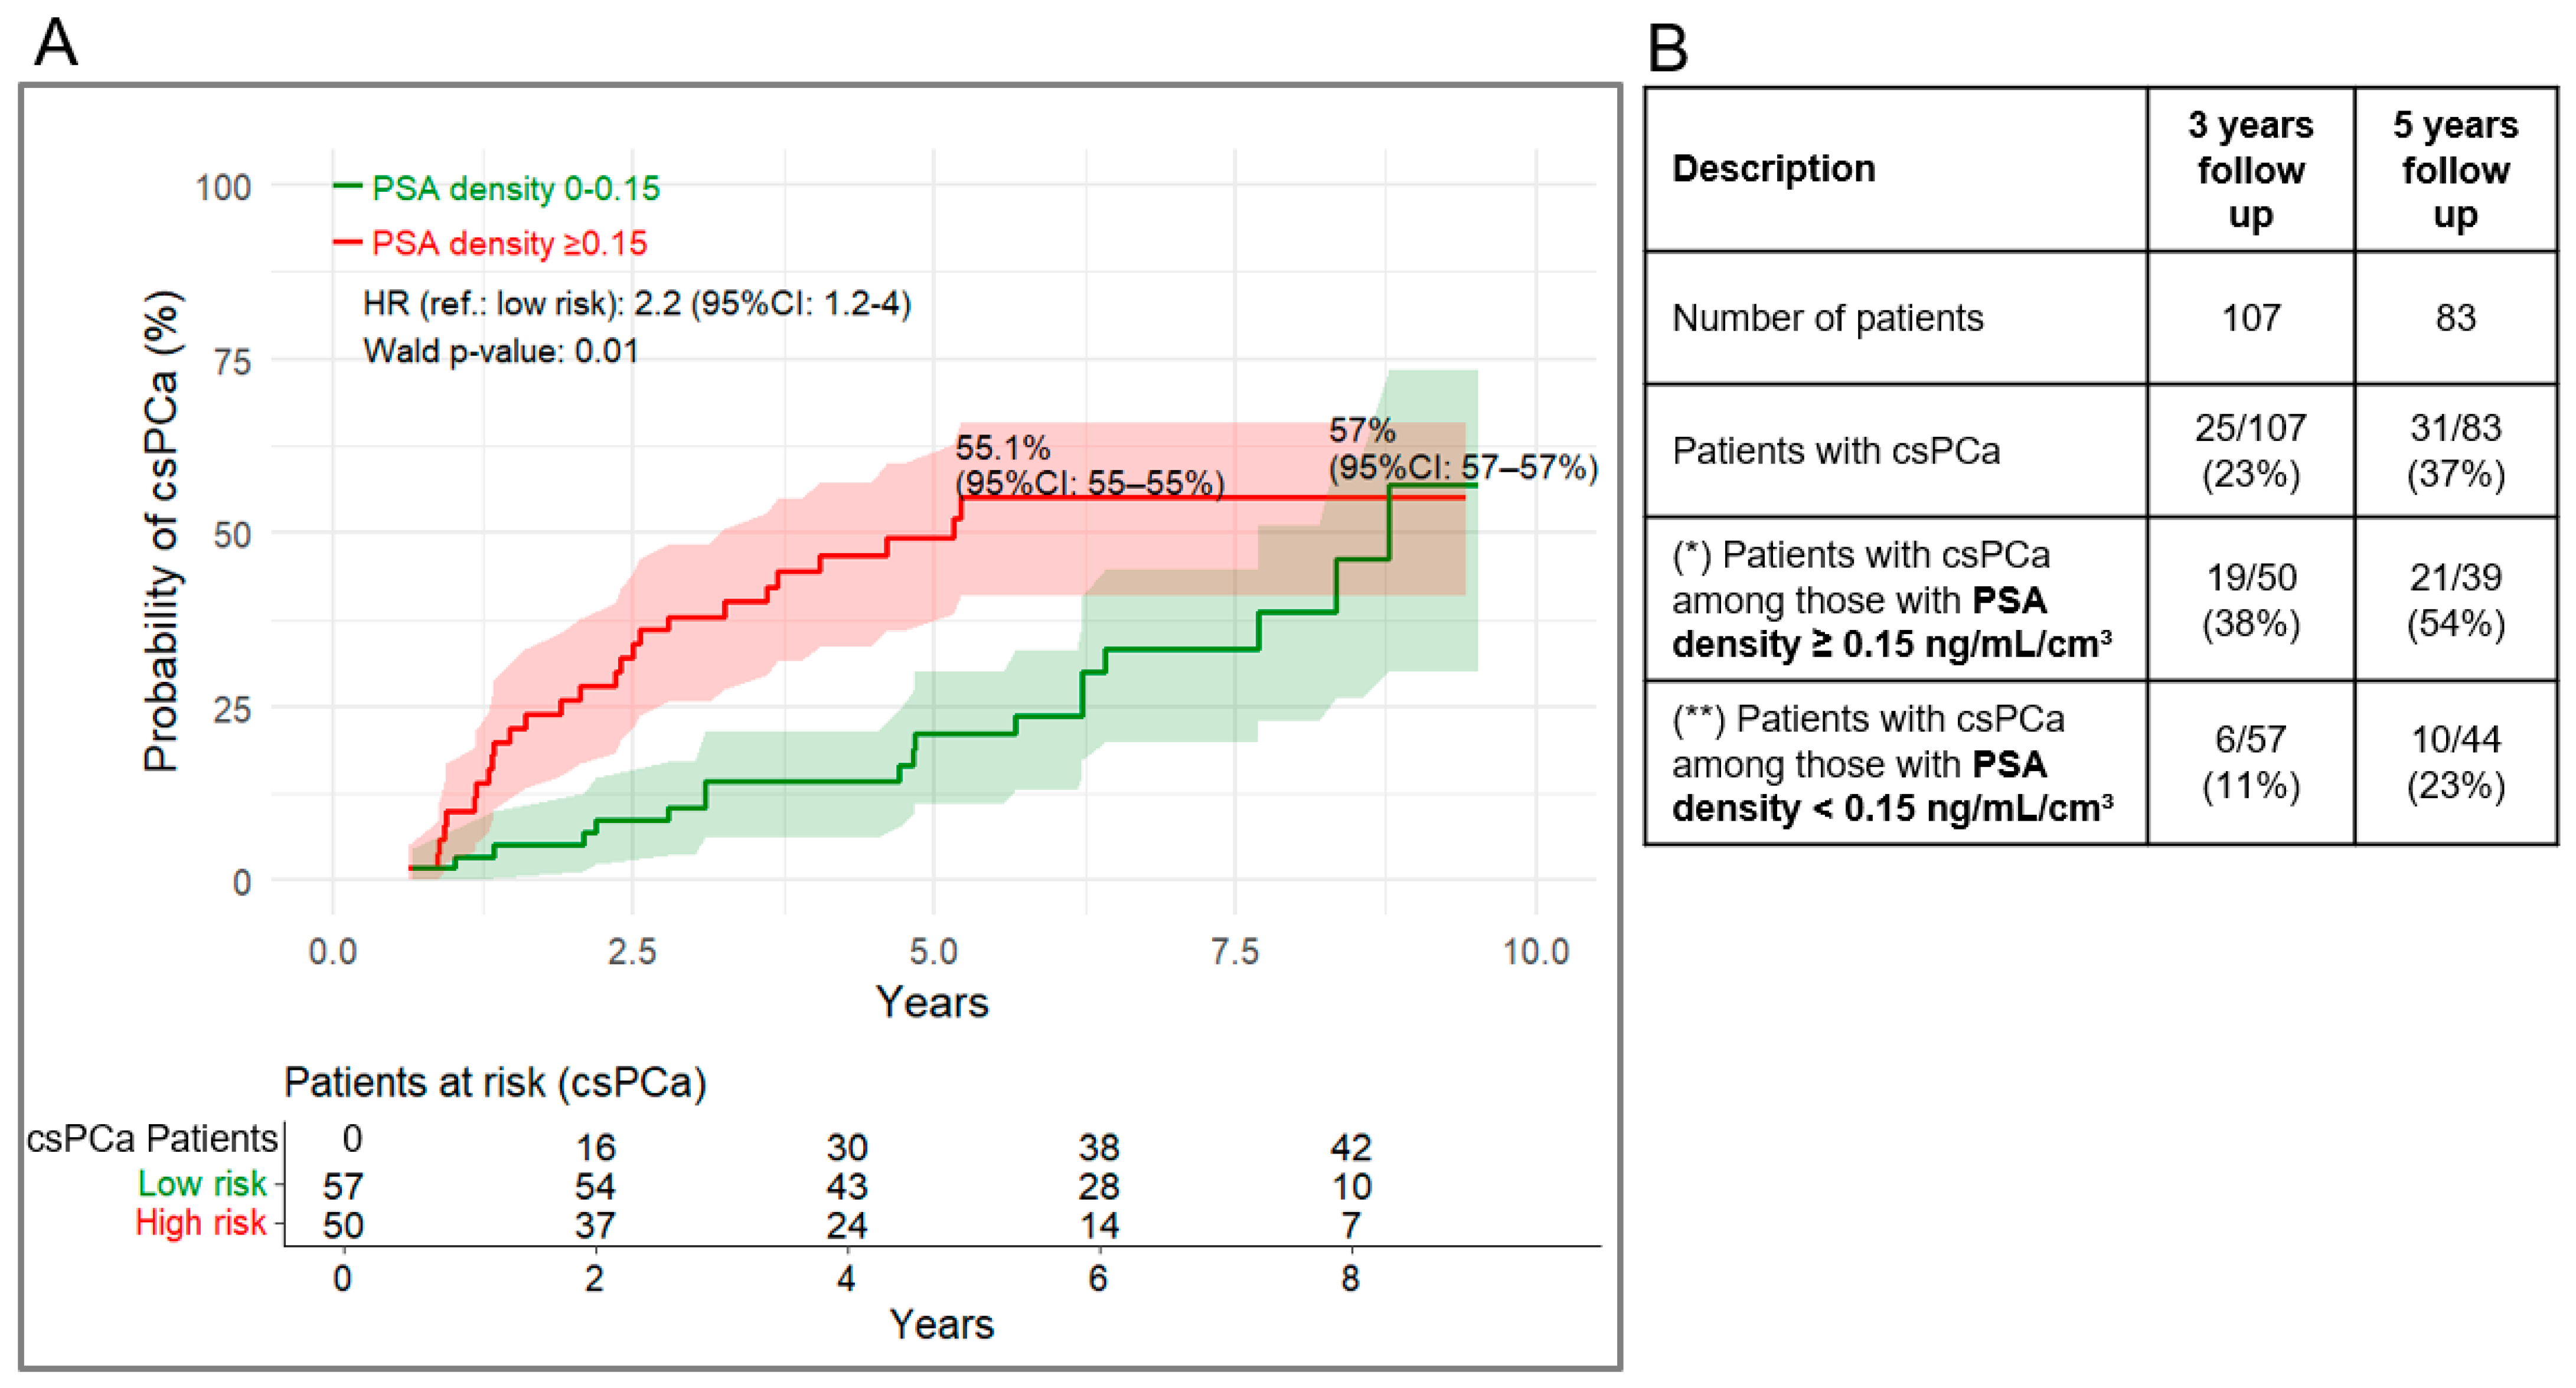The width and height of the screenshot is (2576, 1388).
Task: Click the 5.0 tick on the Years axis
Action: pos(933,951)
